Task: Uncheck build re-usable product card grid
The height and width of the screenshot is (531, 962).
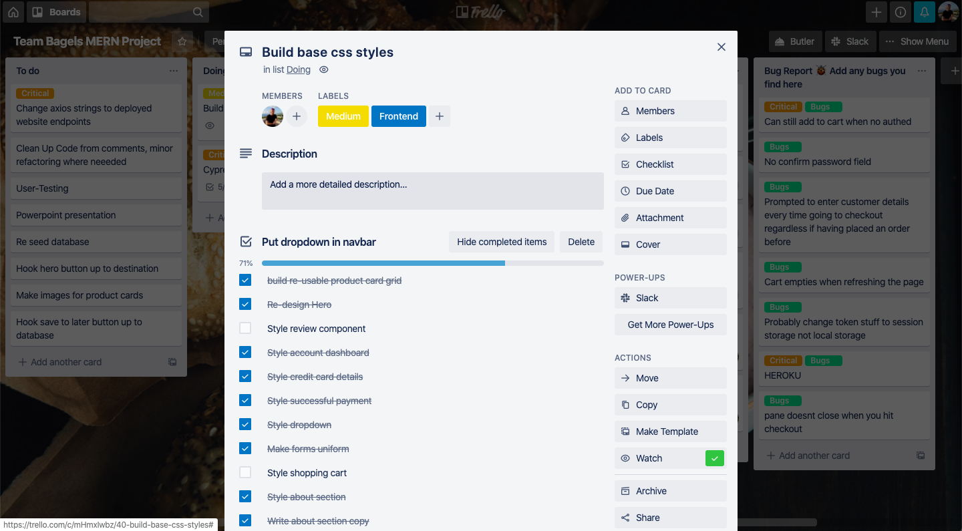Action: pyautogui.click(x=245, y=280)
